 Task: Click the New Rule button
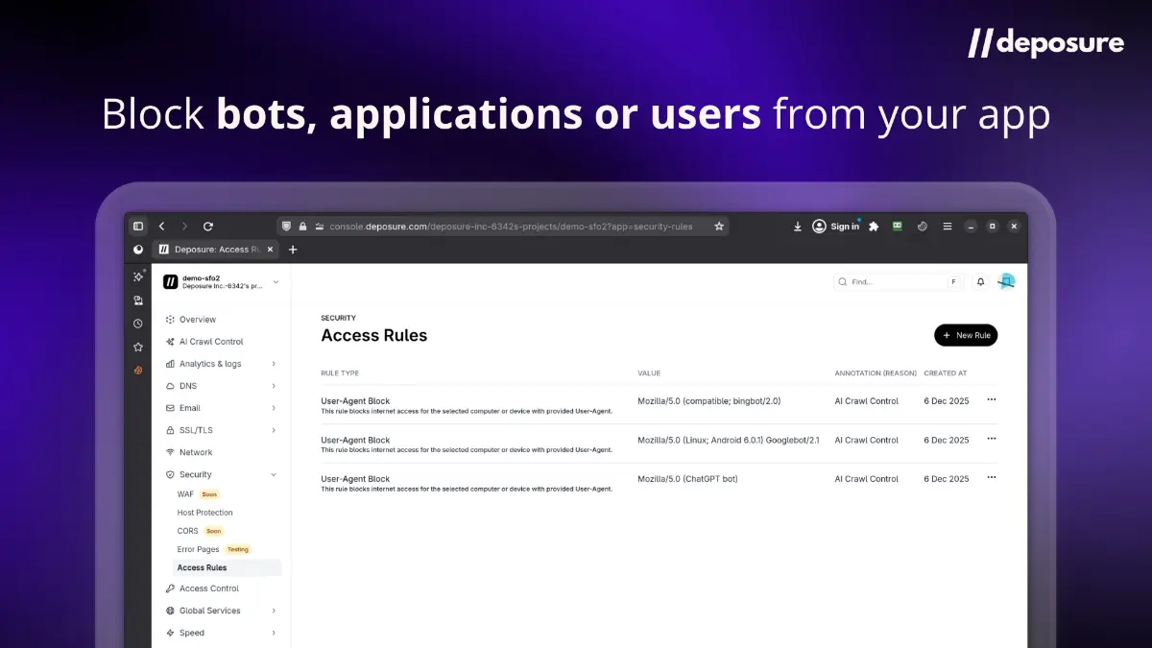[966, 335]
